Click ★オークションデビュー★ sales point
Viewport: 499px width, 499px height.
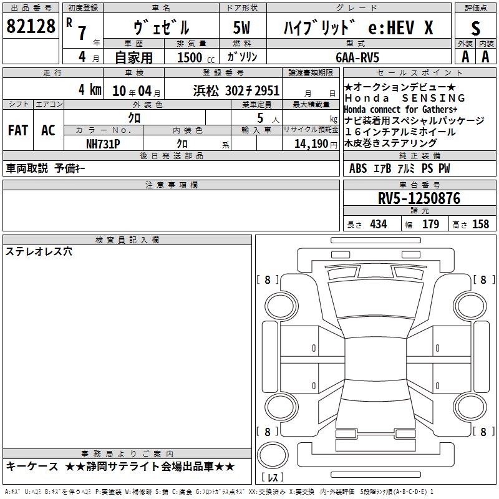pyautogui.click(x=400, y=87)
